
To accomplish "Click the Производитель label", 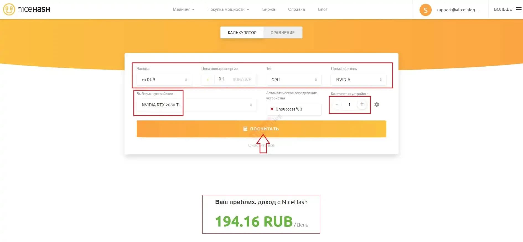I will pos(344,69).
